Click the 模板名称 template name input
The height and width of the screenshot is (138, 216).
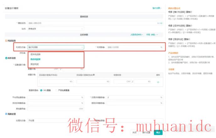pos(95,23)
